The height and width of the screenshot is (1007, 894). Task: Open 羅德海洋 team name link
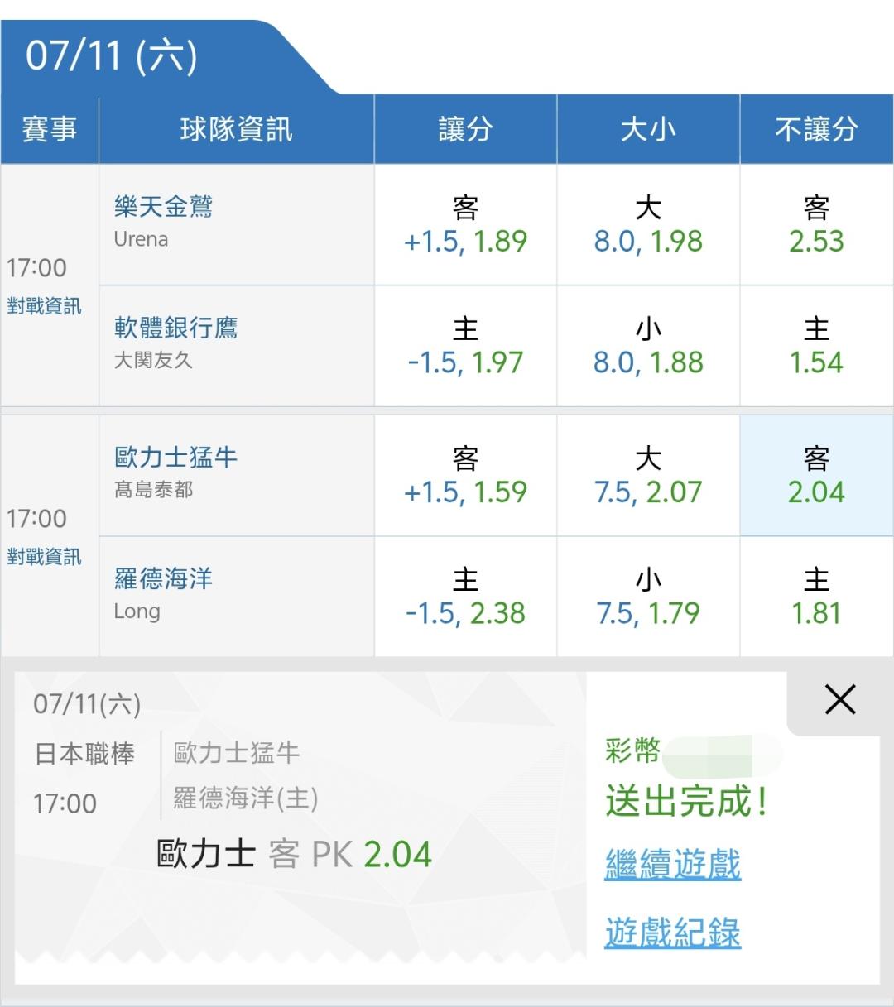coord(163,578)
